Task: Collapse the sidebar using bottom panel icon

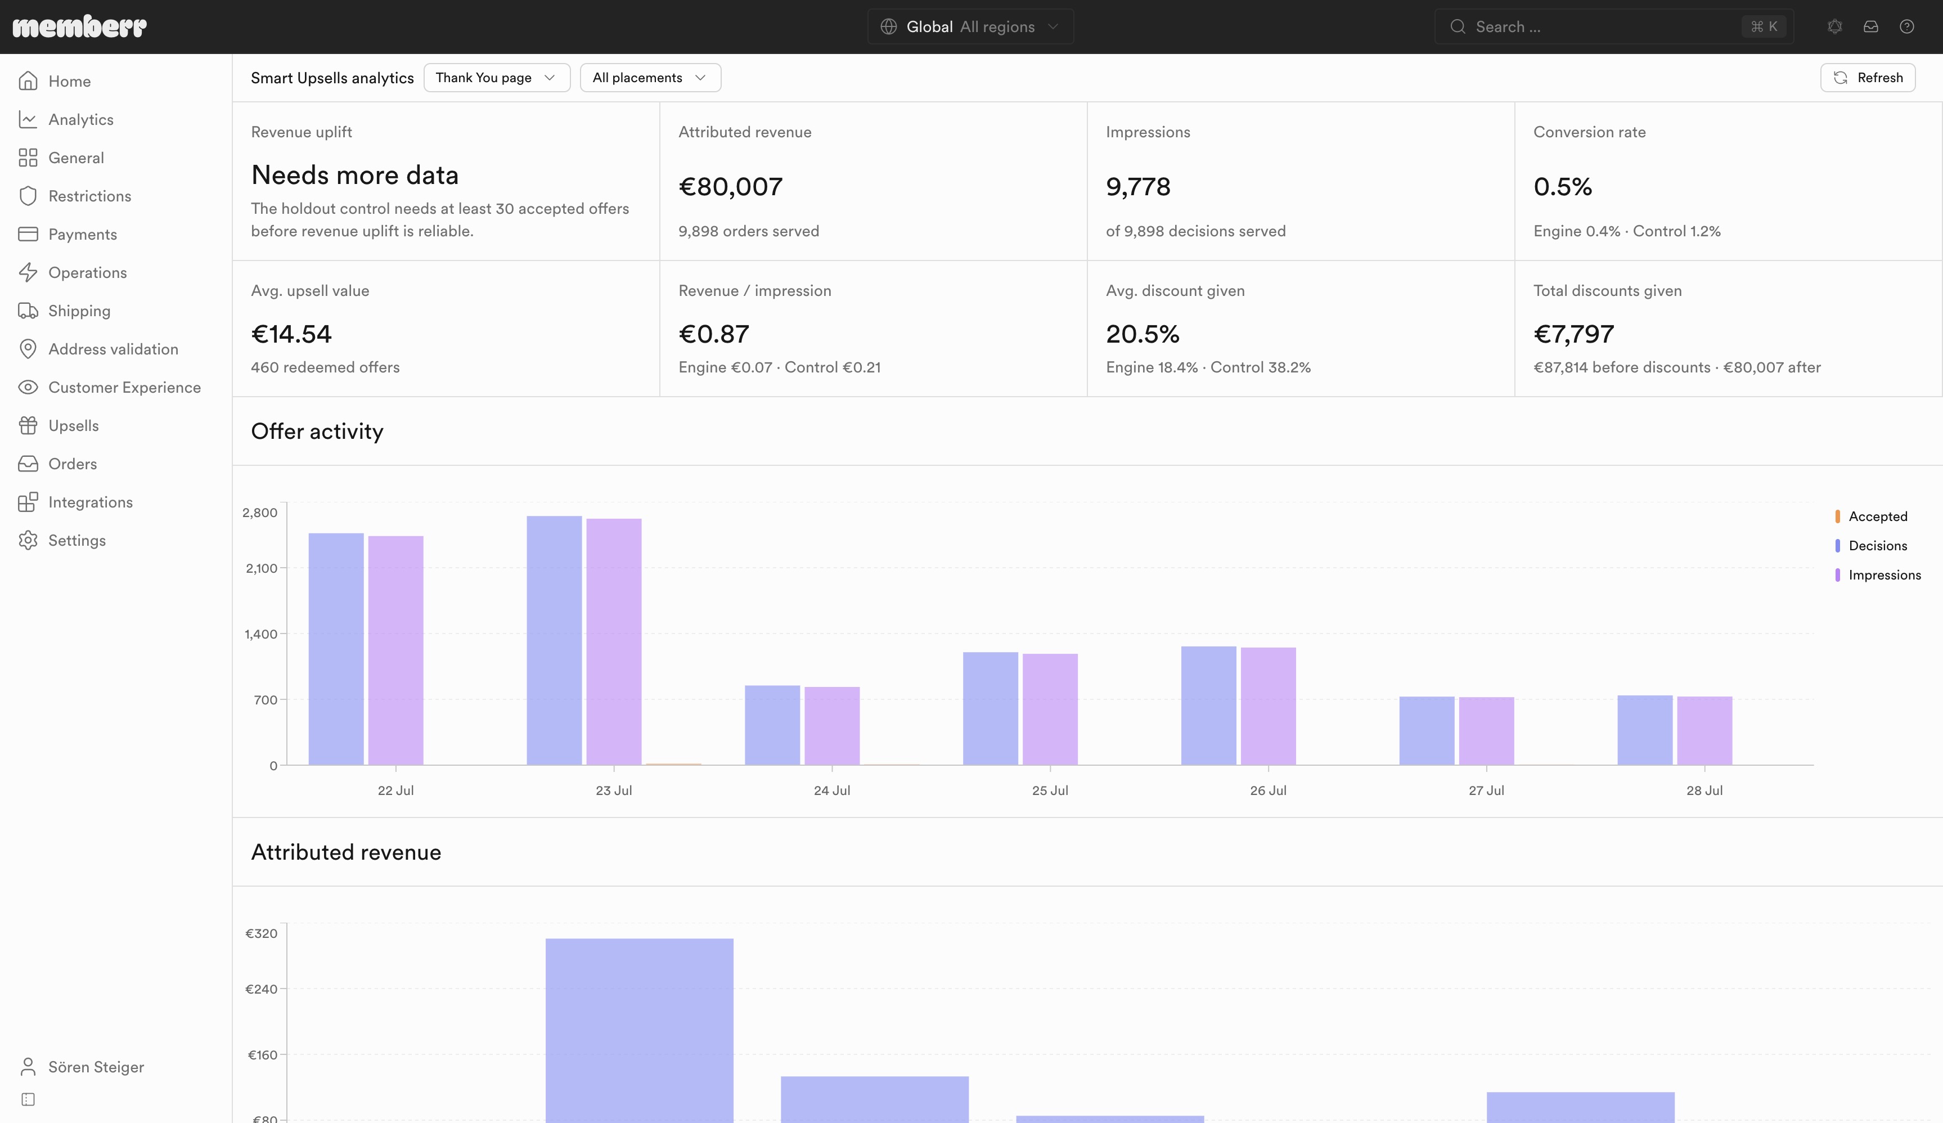Action: pos(28,1099)
